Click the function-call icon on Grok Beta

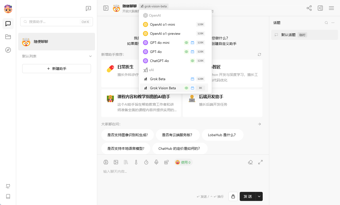click(x=192, y=79)
